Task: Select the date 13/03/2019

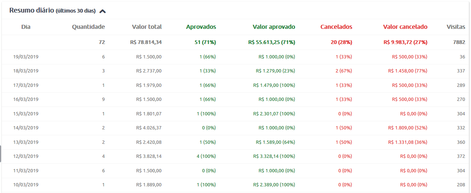Action: (26, 142)
